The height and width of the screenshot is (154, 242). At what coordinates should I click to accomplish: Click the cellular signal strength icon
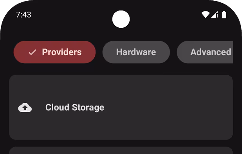214,15
